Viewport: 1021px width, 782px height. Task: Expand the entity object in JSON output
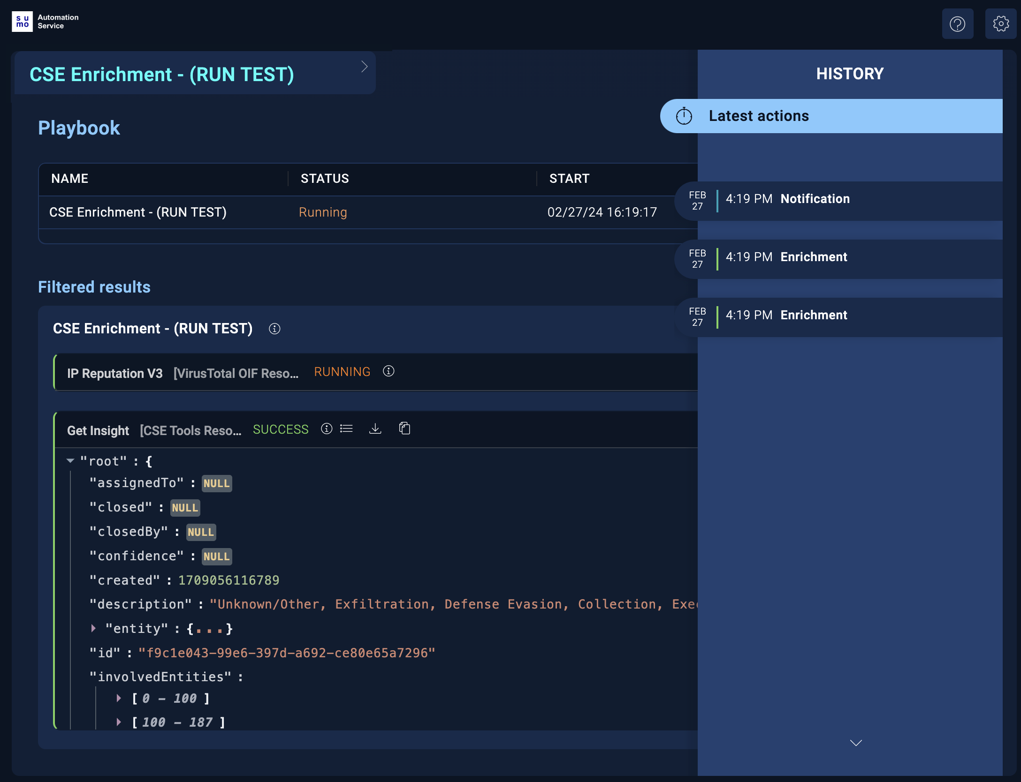tap(93, 628)
